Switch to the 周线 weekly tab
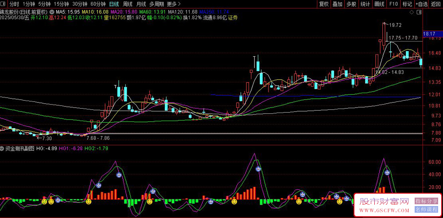 coord(128,4)
